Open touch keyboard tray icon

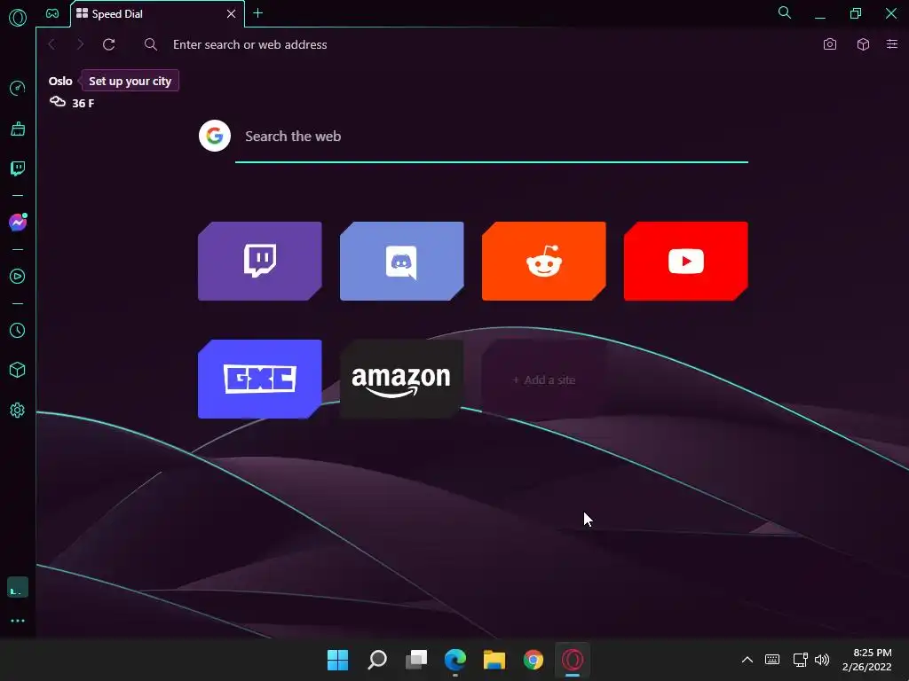[x=772, y=660]
